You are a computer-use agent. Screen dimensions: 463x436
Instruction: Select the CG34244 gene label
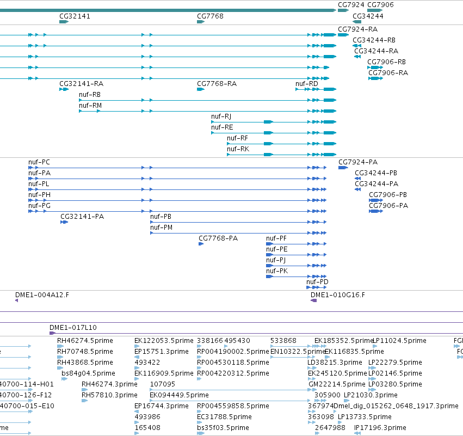pos(368,16)
